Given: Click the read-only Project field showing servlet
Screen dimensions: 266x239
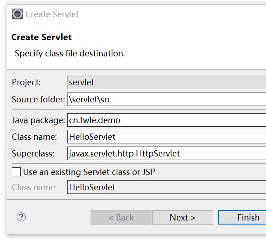Looking at the screenshot, I should 167,82.
